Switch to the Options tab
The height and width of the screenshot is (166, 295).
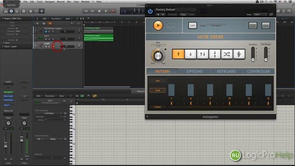click(x=195, y=71)
